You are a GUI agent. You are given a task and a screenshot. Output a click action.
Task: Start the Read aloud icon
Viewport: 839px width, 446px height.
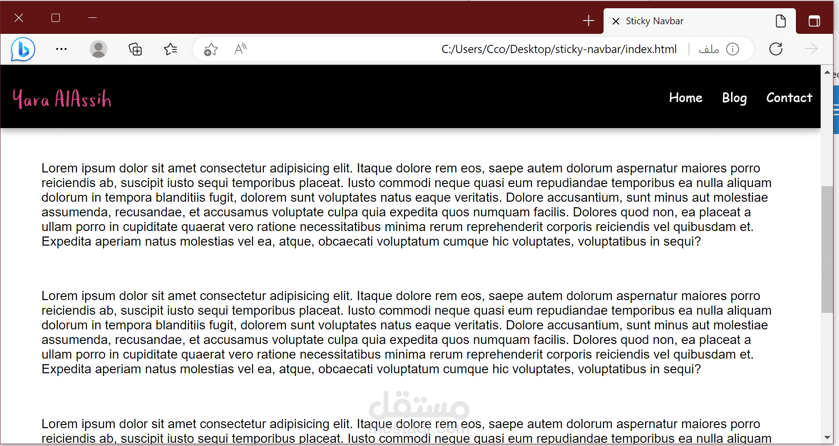pos(241,48)
